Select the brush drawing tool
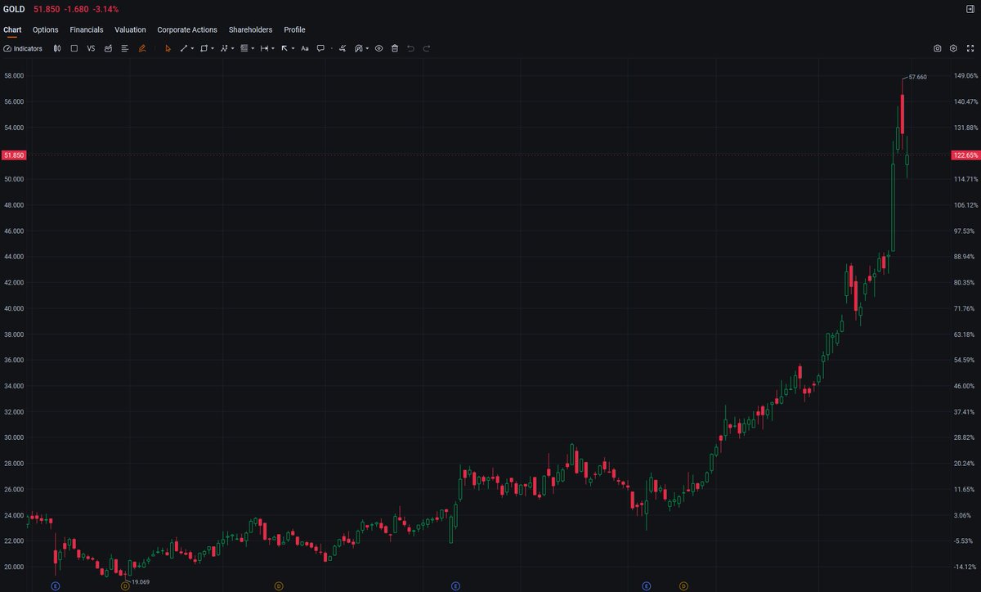This screenshot has height=592, width=981. tap(343, 48)
